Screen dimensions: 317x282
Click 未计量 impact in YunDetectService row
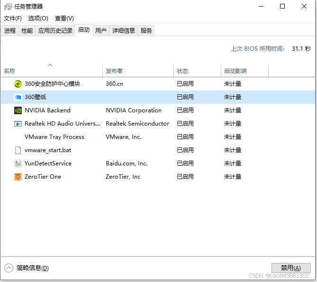pos(233,164)
